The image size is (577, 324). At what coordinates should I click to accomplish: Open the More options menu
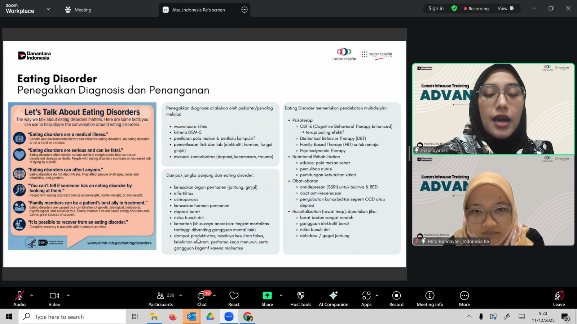[x=464, y=298]
